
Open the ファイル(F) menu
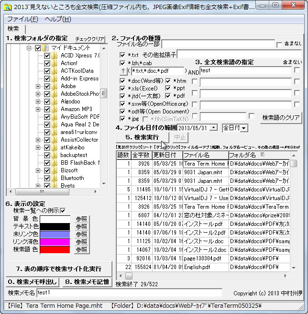(x=22, y=19)
